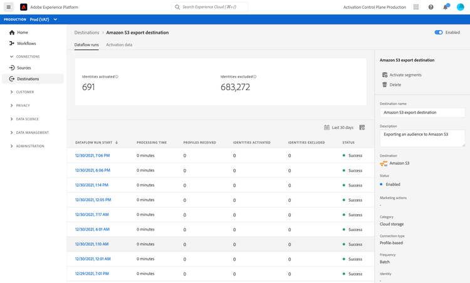
Task: Click the info icon next to Identities excluded
Action: click(254, 76)
